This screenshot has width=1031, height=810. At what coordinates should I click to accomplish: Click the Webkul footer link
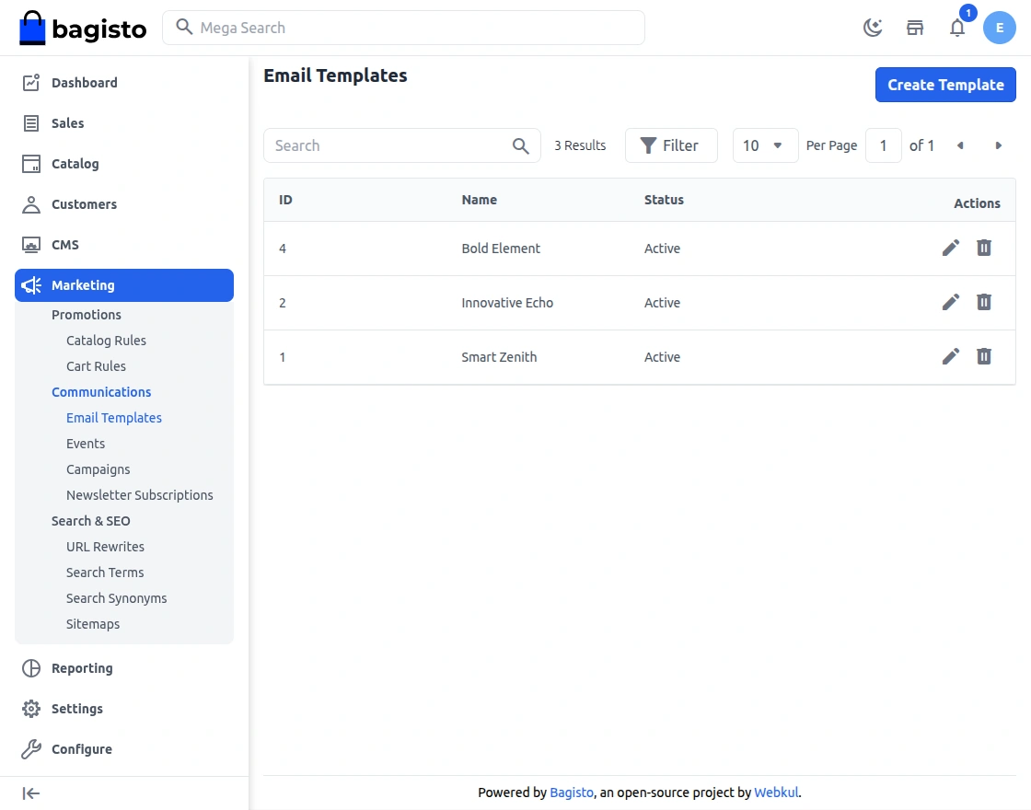point(776,793)
